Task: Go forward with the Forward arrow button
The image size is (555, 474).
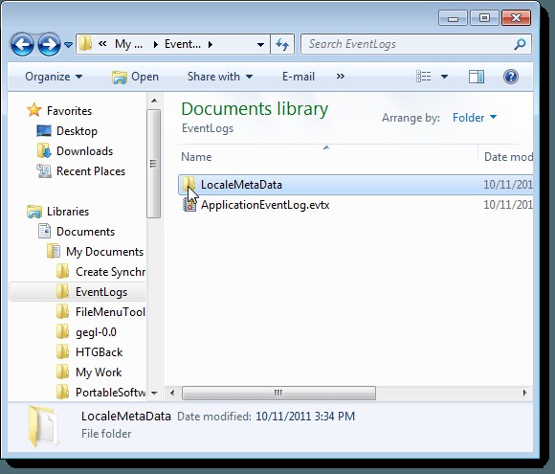Action: pyautogui.click(x=49, y=44)
